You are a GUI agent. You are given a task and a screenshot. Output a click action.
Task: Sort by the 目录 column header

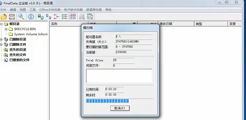tap(235, 24)
